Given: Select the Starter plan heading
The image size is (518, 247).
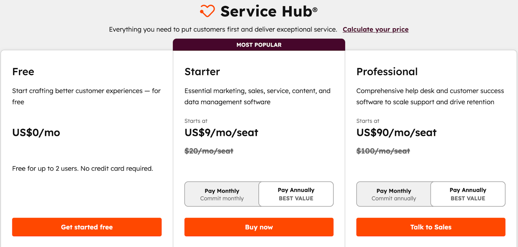Looking at the screenshot, I should point(202,72).
